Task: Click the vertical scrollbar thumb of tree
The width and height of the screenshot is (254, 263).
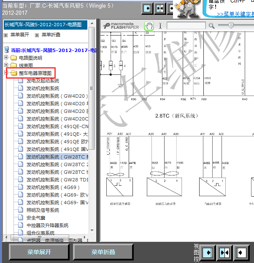Action: click(x=92, y=88)
